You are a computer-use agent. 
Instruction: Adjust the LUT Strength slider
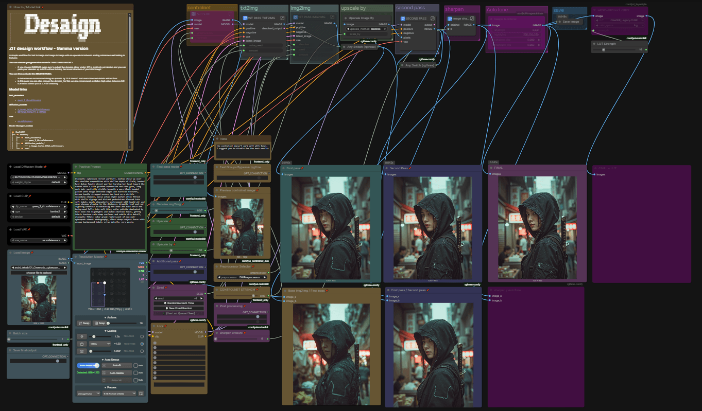tap(614, 50)
